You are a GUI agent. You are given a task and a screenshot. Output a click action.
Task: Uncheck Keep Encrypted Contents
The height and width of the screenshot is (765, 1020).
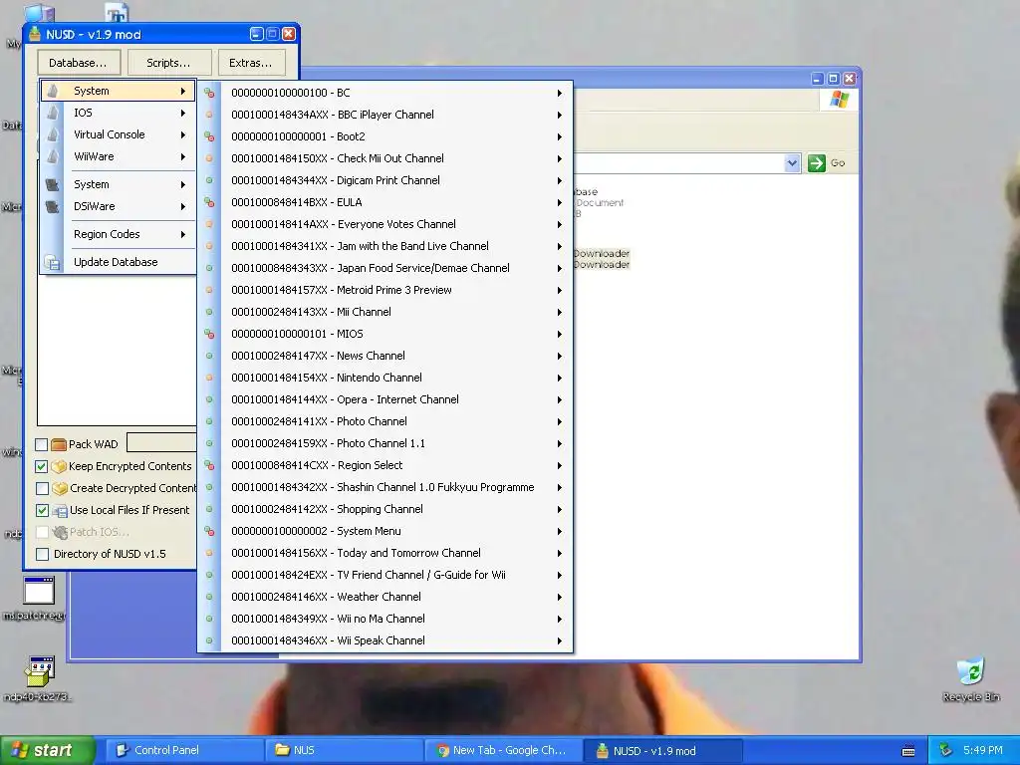point(42,466)
